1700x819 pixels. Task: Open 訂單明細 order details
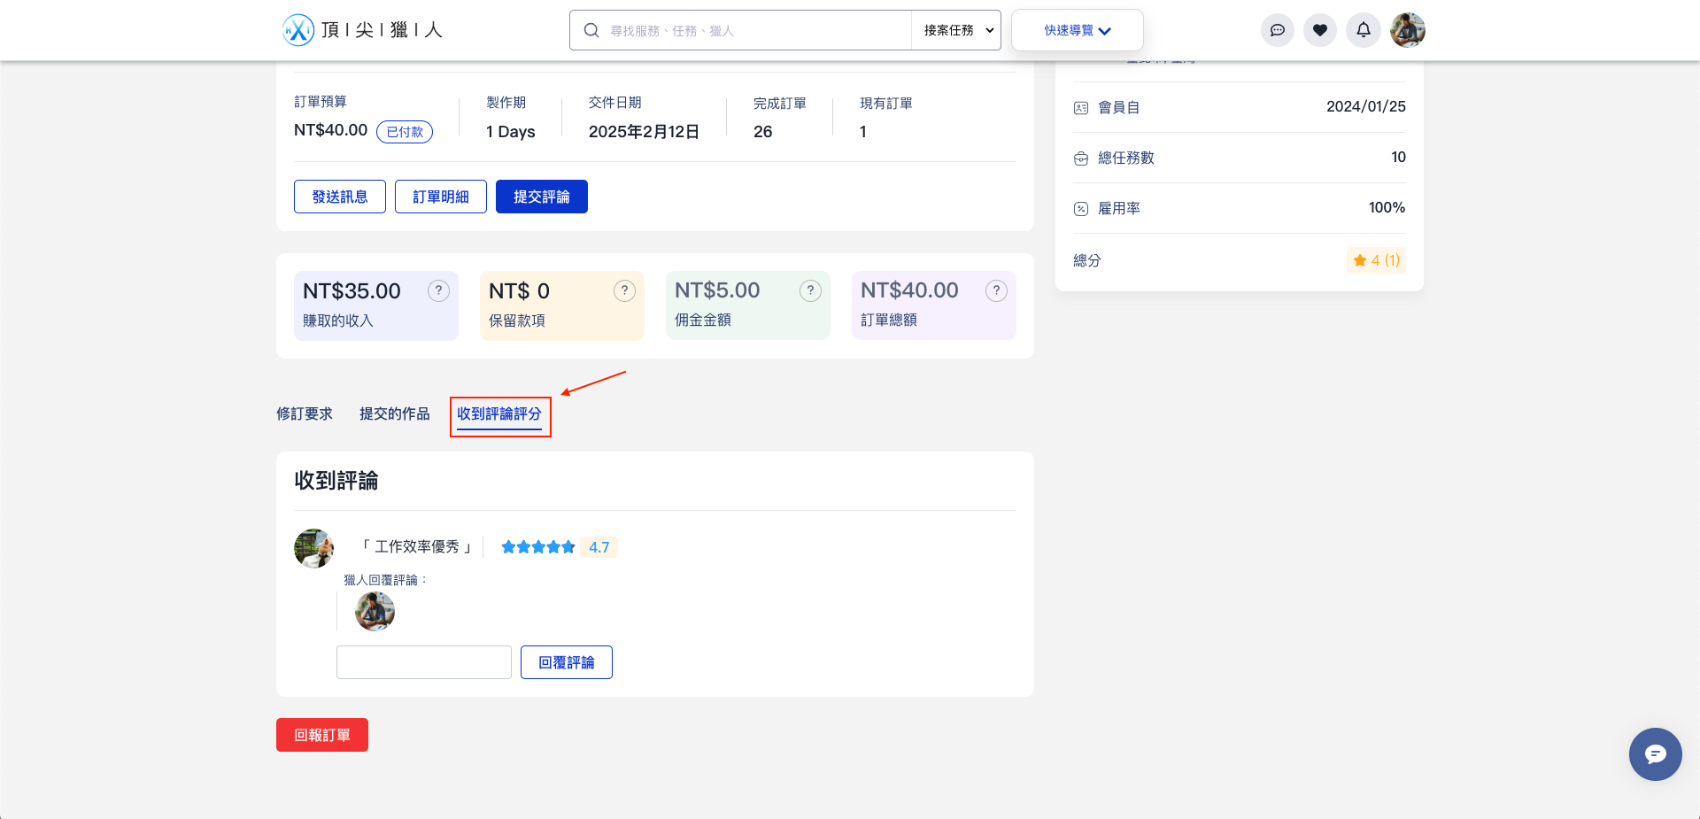tap(441, 197)
